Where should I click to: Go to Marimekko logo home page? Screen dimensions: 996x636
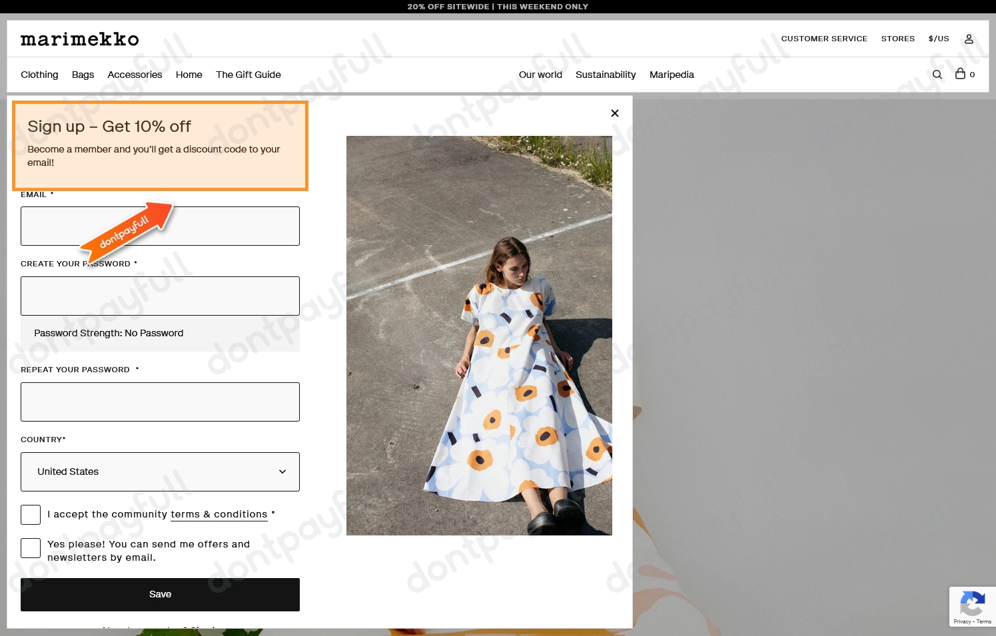tap(80, 39)
